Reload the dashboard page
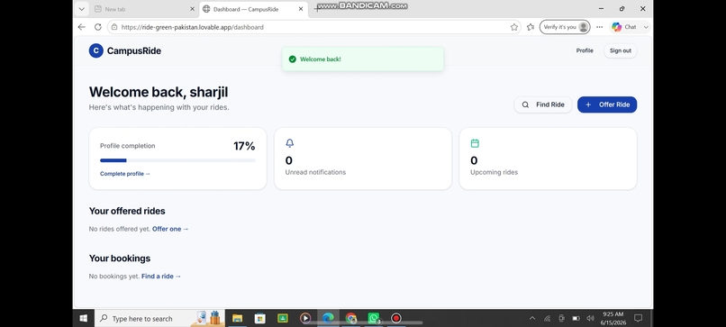The width and height of the screenshot is (726, 327). [97, 27]
